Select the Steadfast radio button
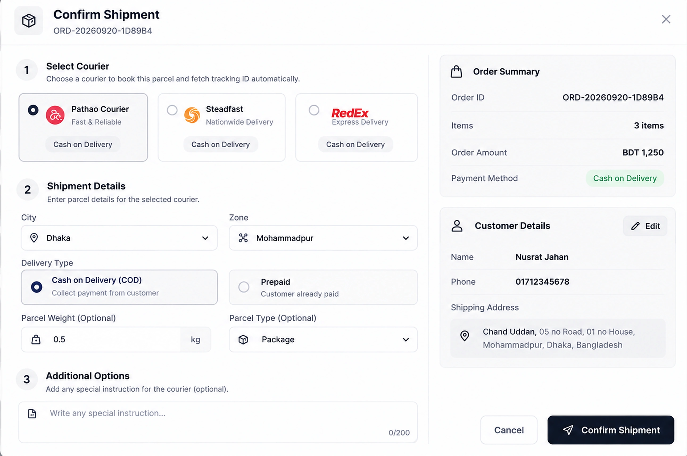 tap(172, 110)
